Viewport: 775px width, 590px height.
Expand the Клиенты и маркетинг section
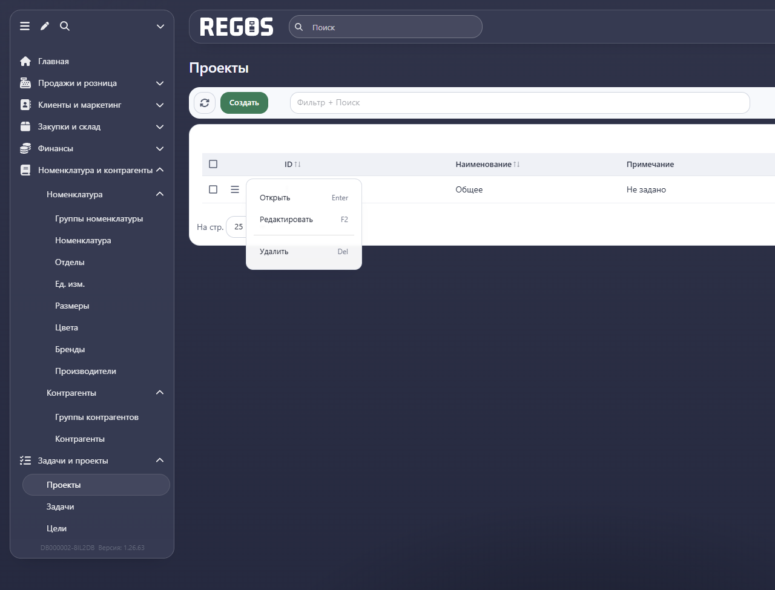coord(160,105)
